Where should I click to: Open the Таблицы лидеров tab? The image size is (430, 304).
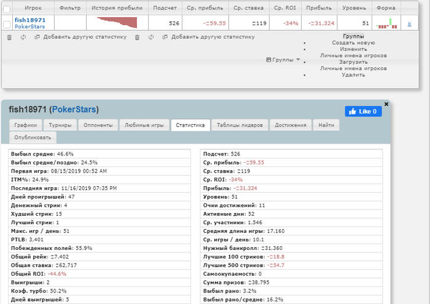pyautogui.click(x=240, y=125)
